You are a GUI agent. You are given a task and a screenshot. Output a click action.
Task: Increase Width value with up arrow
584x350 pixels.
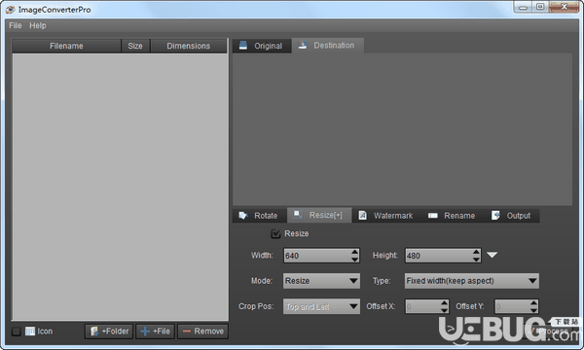click(354, 252)
